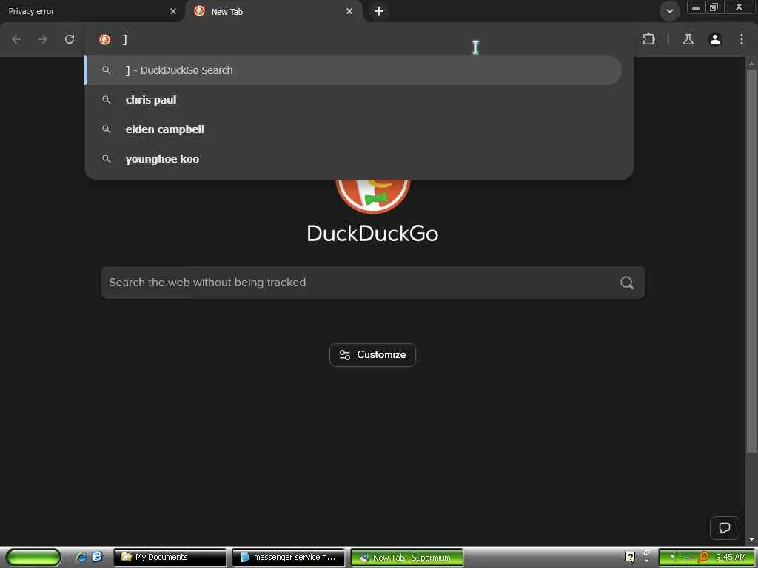
Task: Open the browser three-dot menu
Action: tap(742, 39)
